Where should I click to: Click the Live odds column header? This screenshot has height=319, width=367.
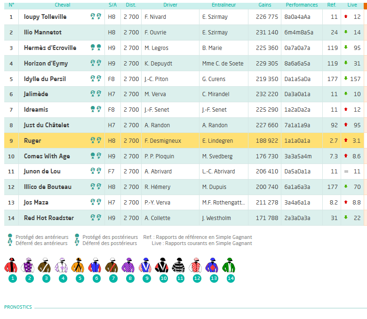point(352,5)
